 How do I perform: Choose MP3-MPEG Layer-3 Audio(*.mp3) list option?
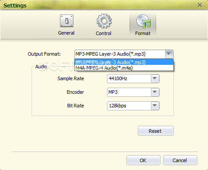pyautogui.click(x=124, y=62)
